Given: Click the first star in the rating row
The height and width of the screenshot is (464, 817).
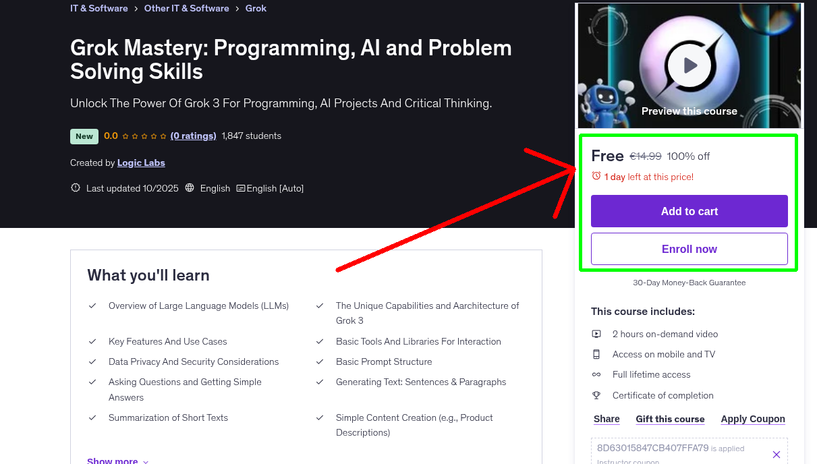Looking at the screenshot, I should coord(125,136).
